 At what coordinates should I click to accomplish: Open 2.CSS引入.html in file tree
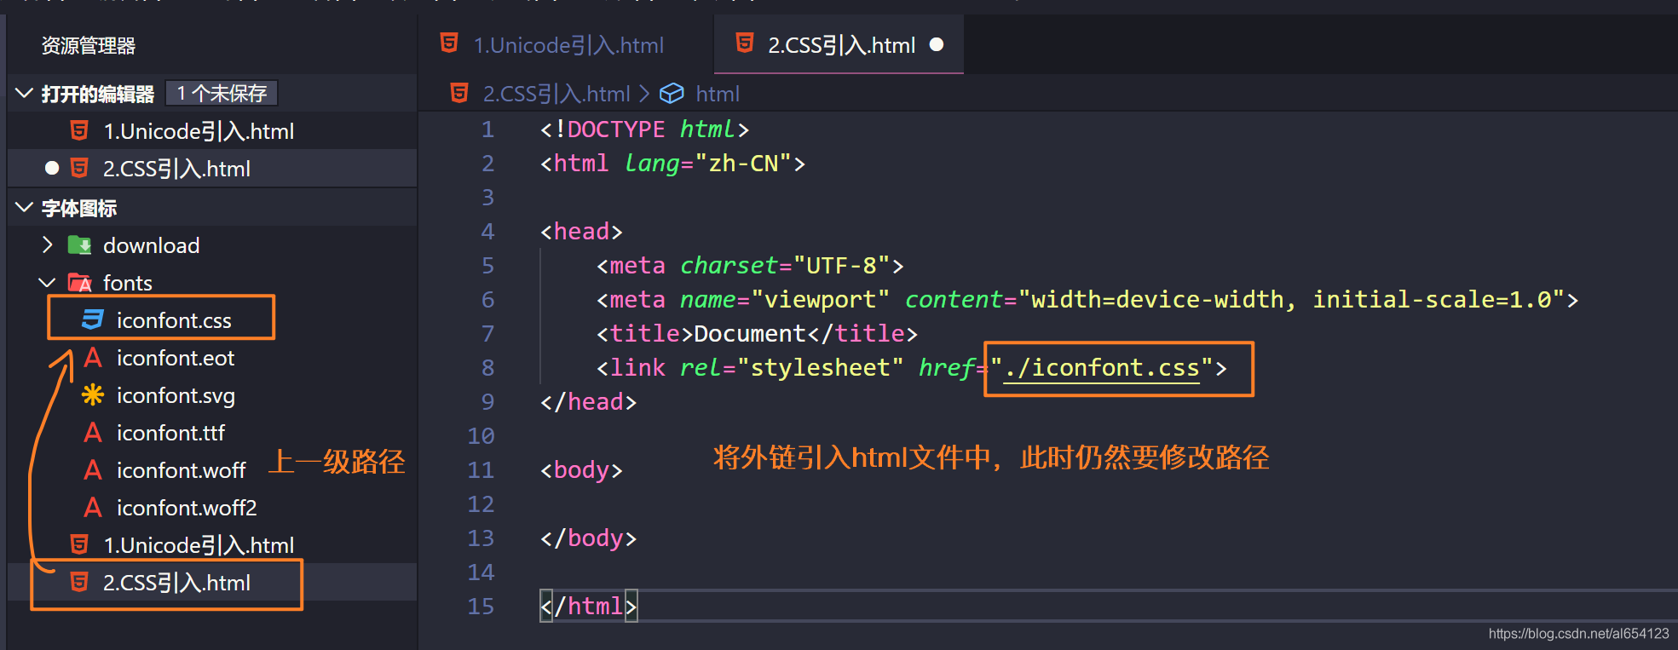point(176,583)
